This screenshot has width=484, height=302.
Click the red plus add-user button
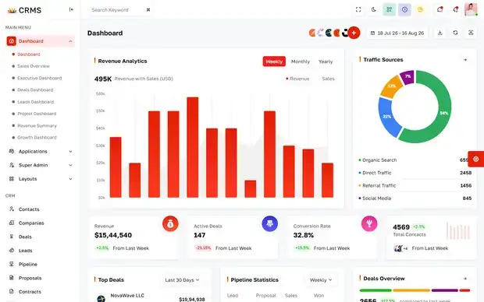(354, 33)
